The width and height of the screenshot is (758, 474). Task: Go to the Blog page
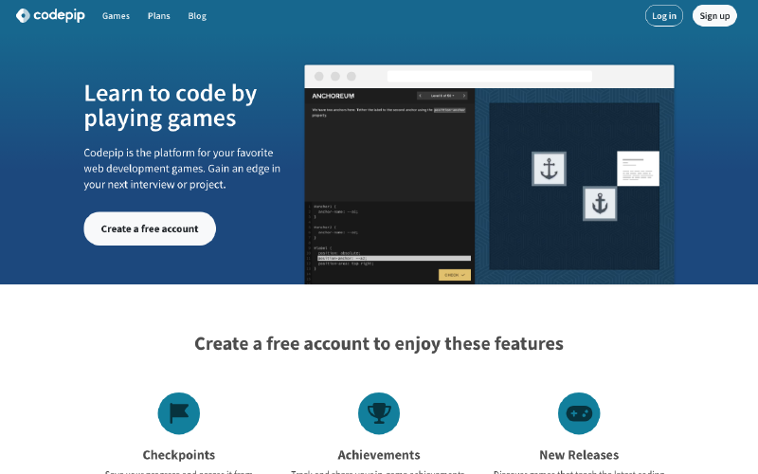point(197,16)
